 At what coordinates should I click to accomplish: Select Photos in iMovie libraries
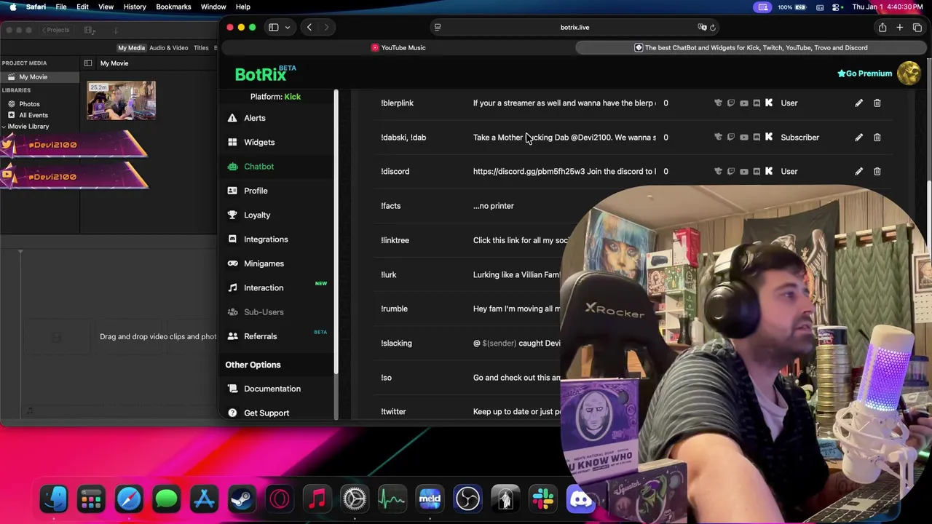click(x=29, y=104)
